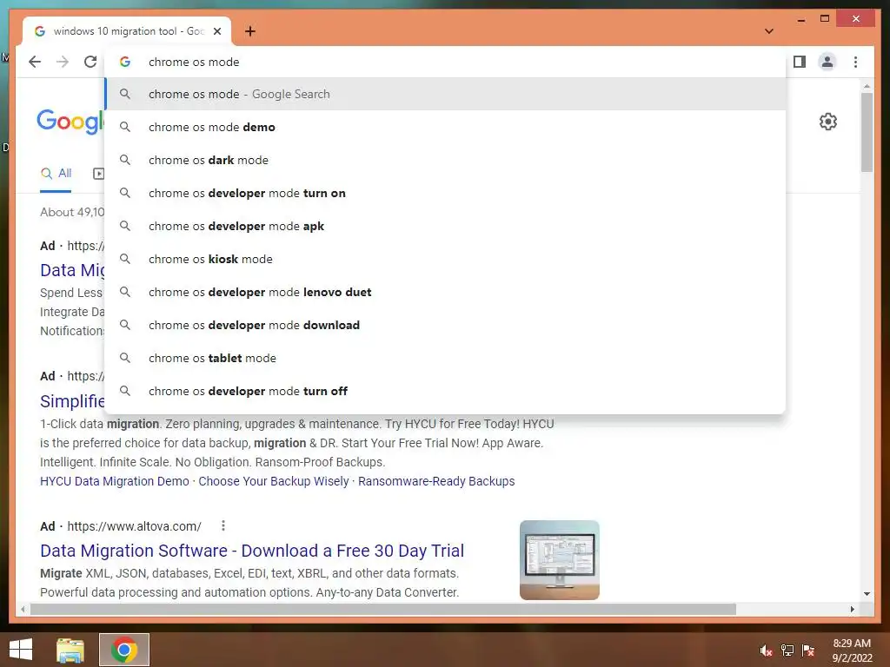Click the Altova monitor thumbnail image
The height and width of the screenshot is (667, 890).
point(560,560)
